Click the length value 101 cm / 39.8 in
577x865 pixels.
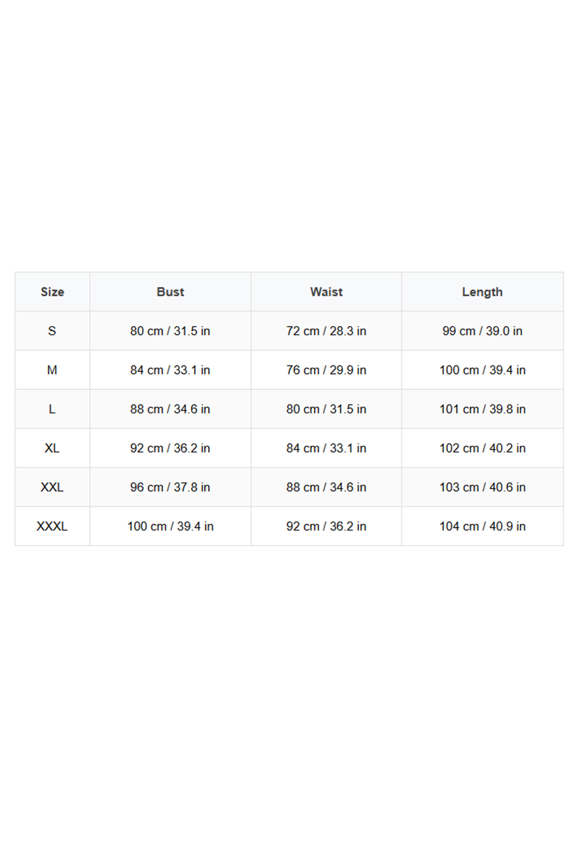click(x=482, y=409)
